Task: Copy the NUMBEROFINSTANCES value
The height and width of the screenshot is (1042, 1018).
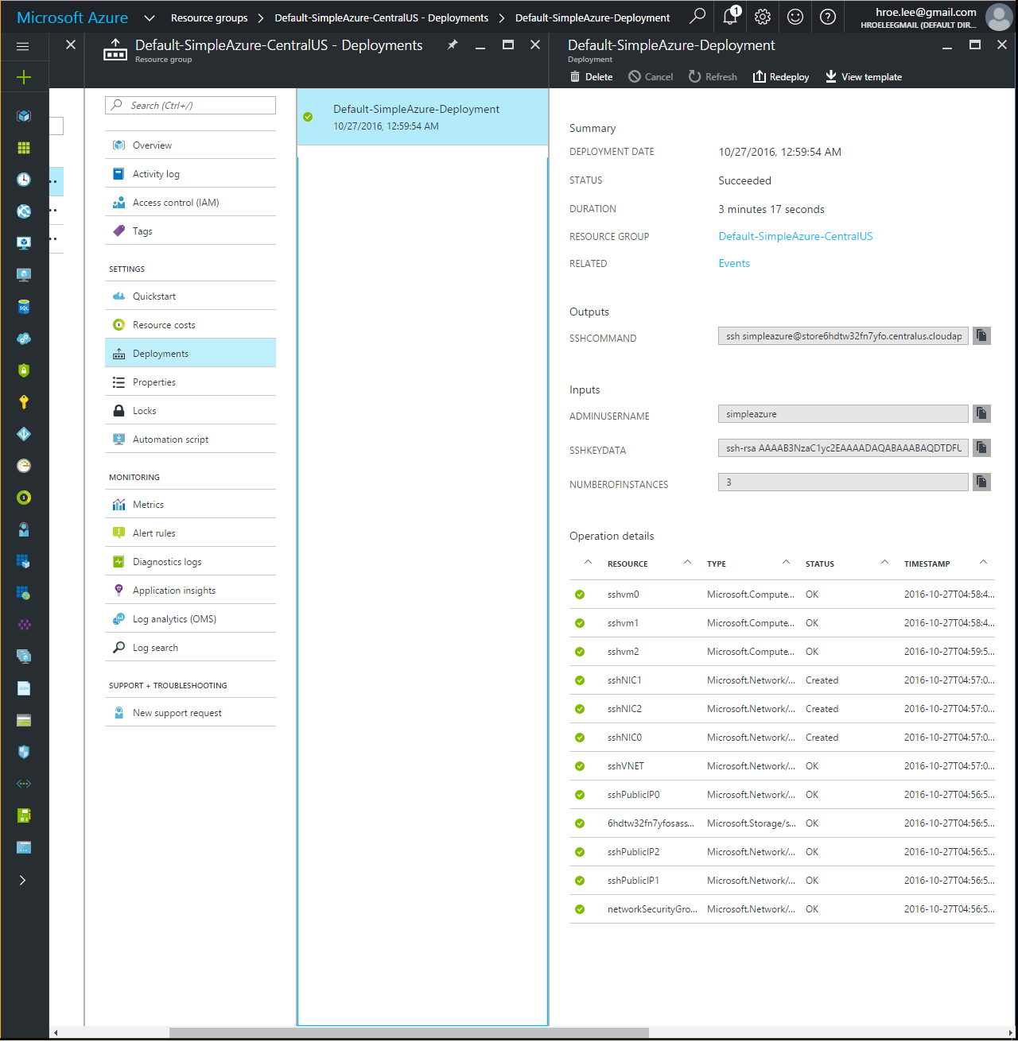Action: click(x=981, y=482)
